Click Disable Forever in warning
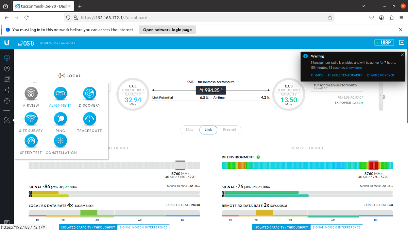This screenshot has width=408, height=230. [380, 75]
